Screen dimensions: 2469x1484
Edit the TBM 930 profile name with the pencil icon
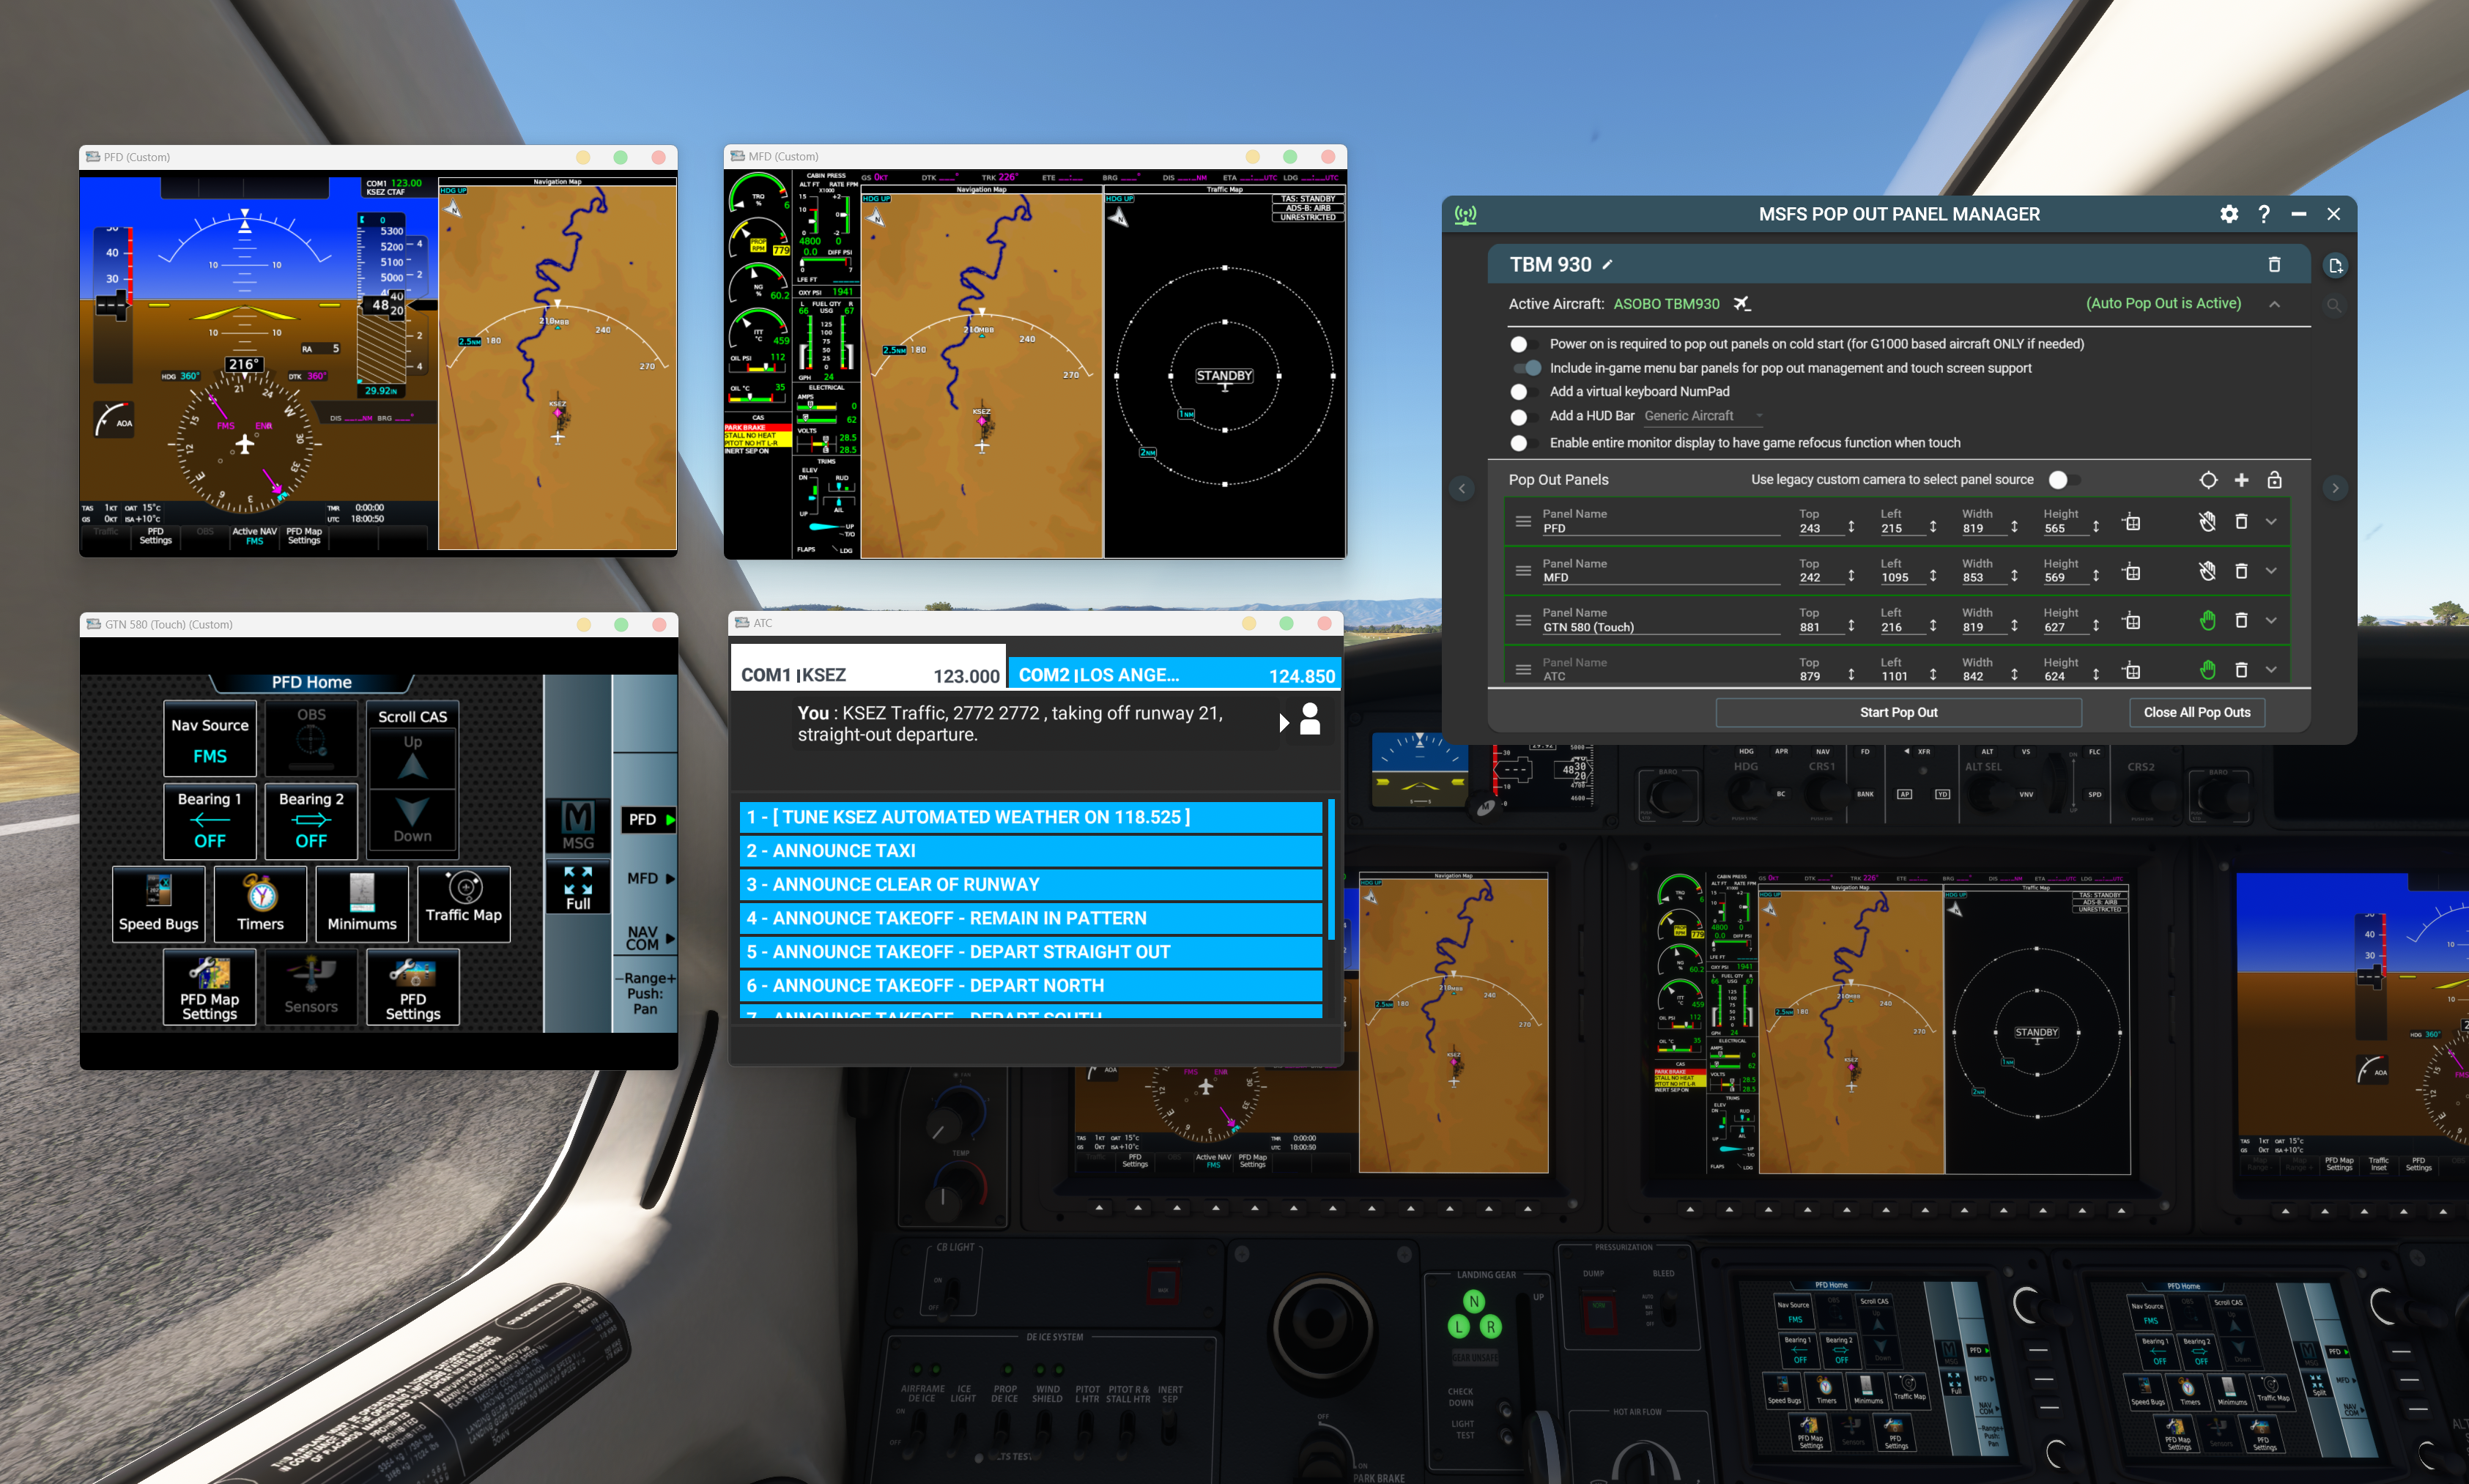click(x=1608, y=265)
